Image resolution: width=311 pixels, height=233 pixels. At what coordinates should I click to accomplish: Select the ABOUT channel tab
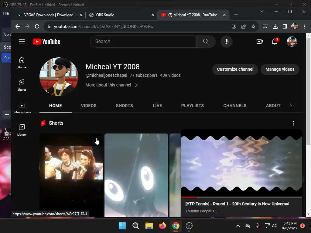(273, 106)
